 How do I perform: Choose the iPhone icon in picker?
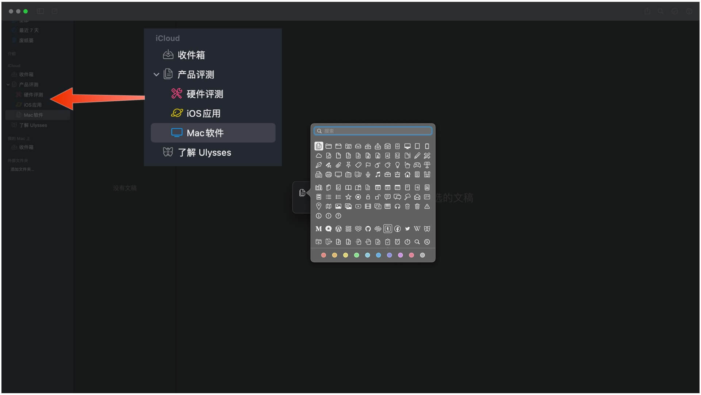[427, 146]
